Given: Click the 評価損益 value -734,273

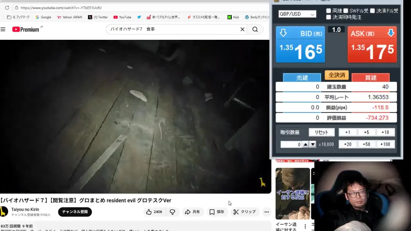Looking at the screenshot, I should [x=377, y=118].
